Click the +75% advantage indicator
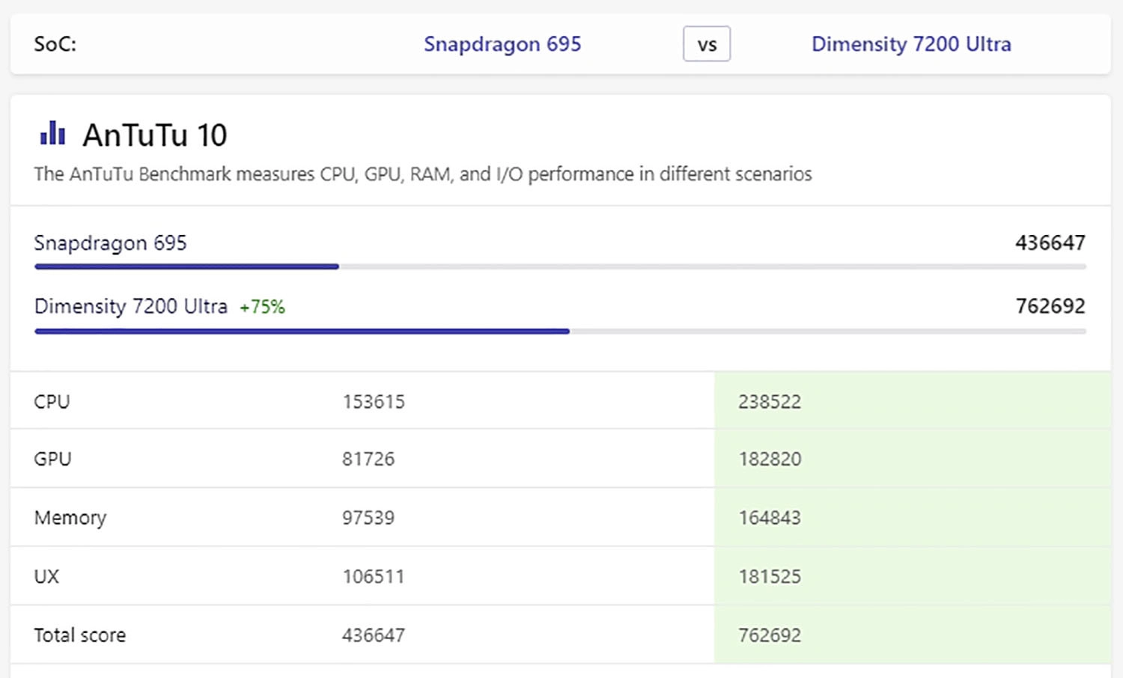The height and width of the screenshot is (678, 1123). pos(262,307)
